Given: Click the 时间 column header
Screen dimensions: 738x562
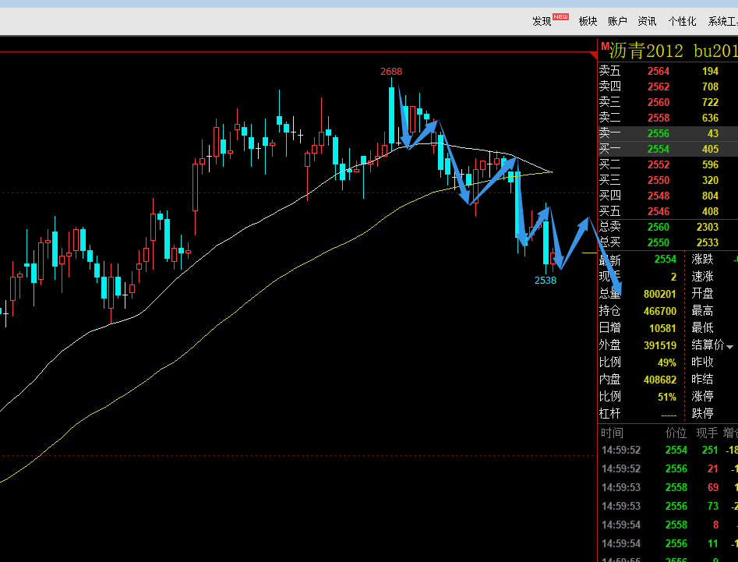Looking at the screenshot, I should 612,433.
